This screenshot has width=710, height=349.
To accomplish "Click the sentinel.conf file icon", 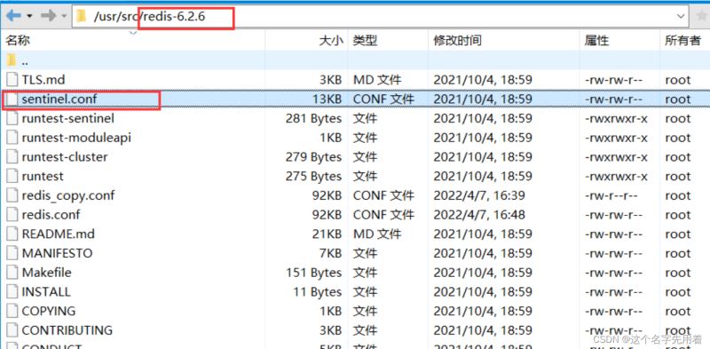I will tap(12, 99).
